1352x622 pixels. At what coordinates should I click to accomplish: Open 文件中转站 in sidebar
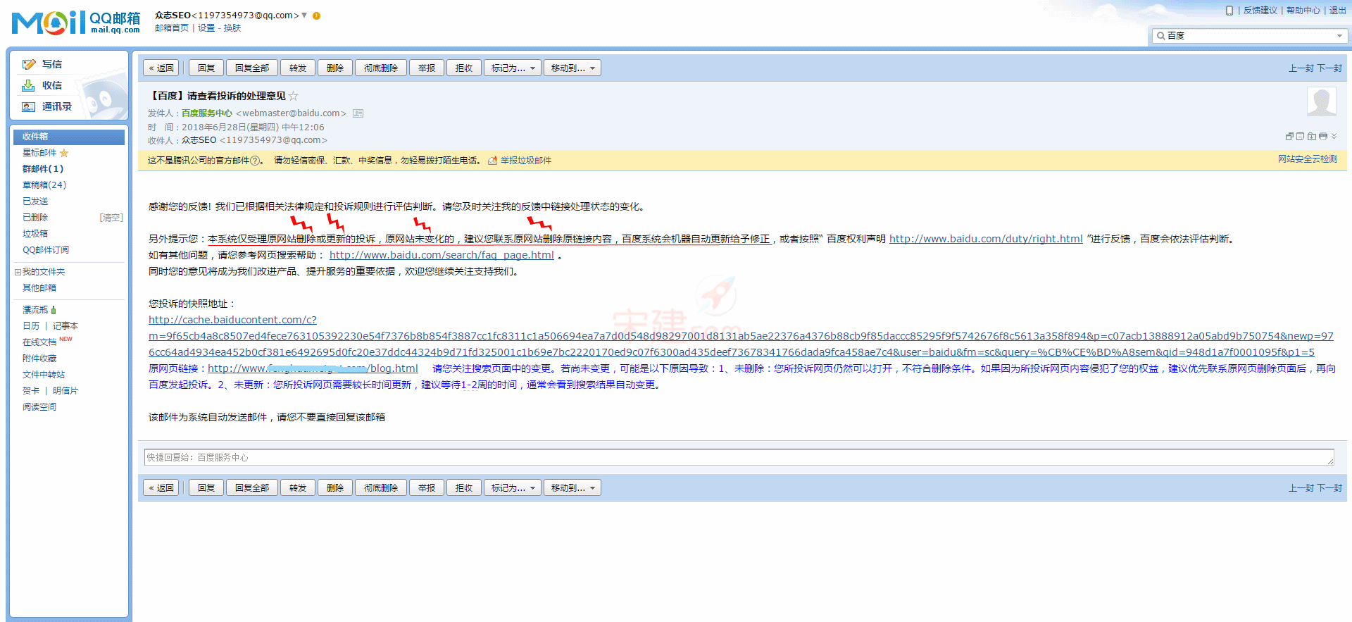click(44, 375)
